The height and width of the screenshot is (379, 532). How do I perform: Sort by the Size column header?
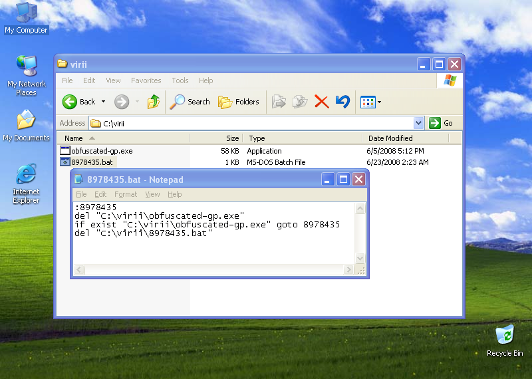point(216,138)
